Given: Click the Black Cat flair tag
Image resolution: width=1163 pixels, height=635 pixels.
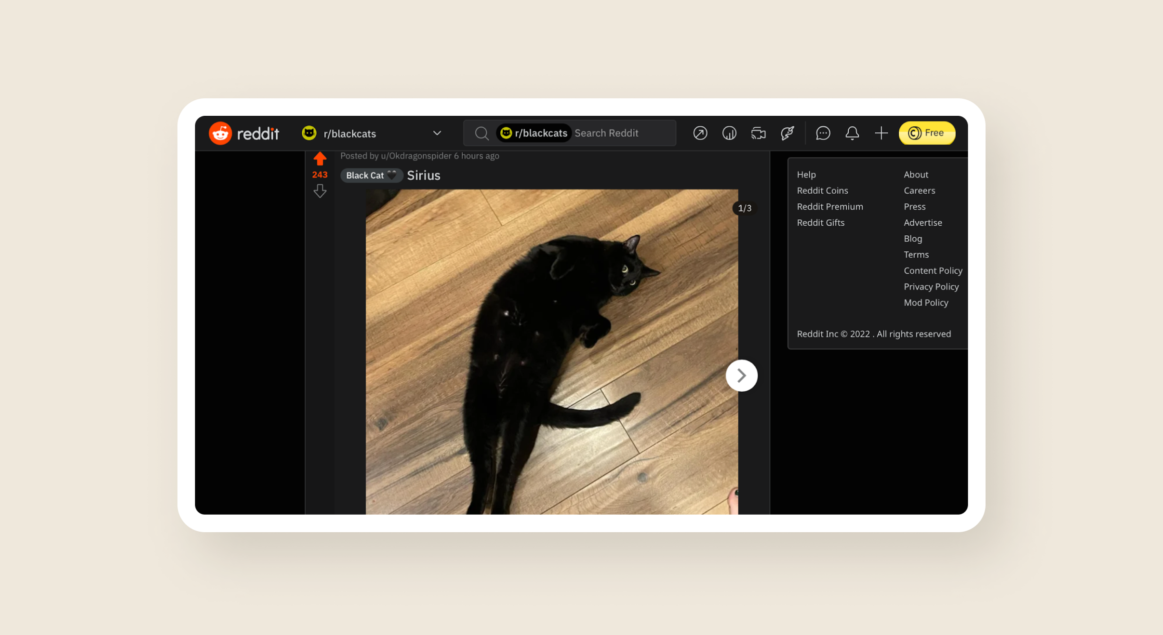Looking at the screenshot, I should pos(371,176).
